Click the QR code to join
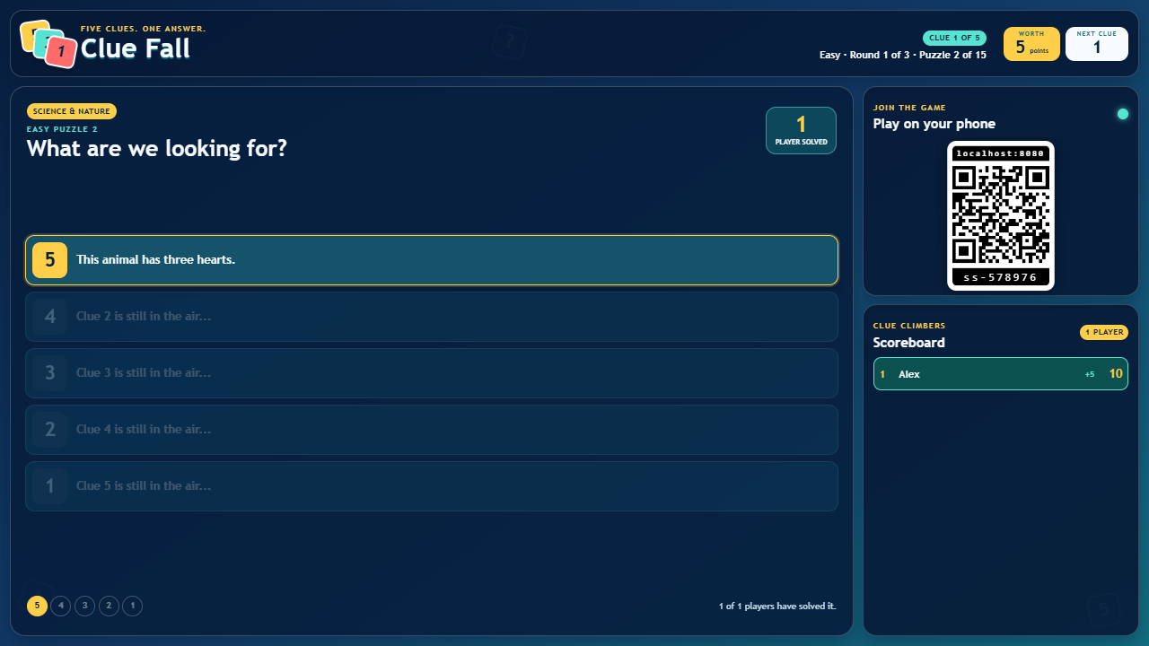 coord(1001,214)
